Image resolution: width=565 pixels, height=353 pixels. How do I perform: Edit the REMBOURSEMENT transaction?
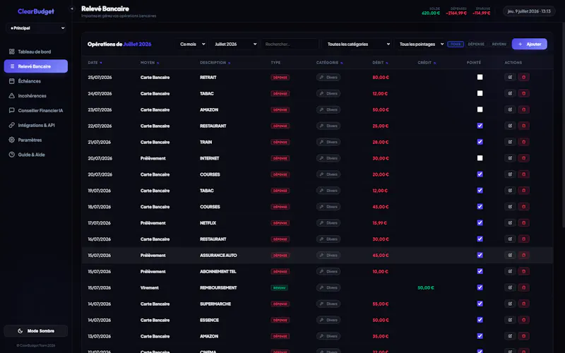(510, 287)
